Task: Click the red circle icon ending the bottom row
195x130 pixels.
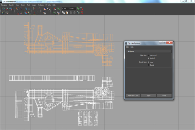Action: (x=82, y=13)
